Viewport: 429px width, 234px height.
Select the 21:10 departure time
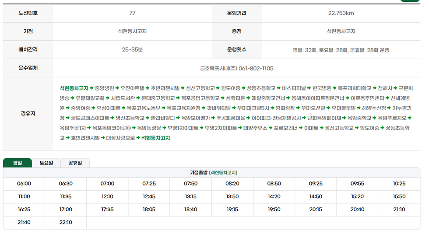point(399,210)
